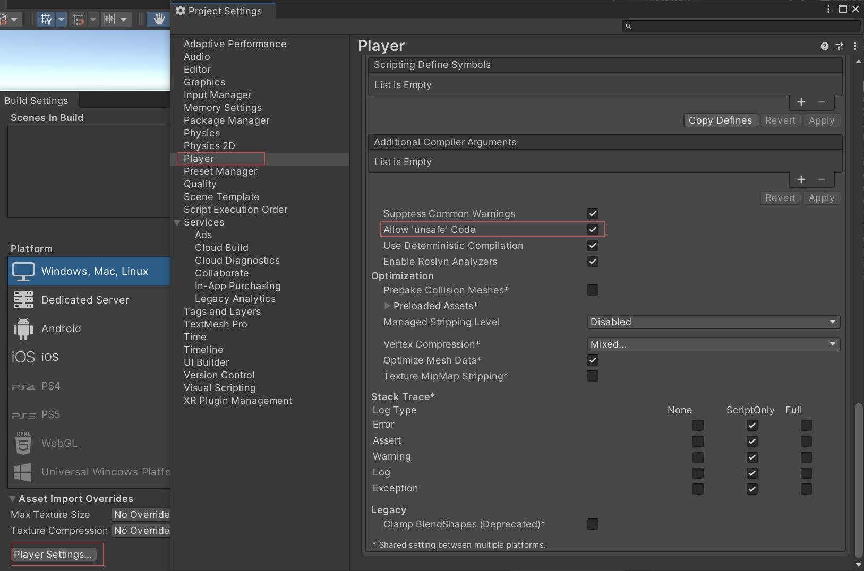The height and width of the screenshot is (571, 864).
Task: Select the WebGL HTML5 platform icon
Action: [x=23, y=443]
